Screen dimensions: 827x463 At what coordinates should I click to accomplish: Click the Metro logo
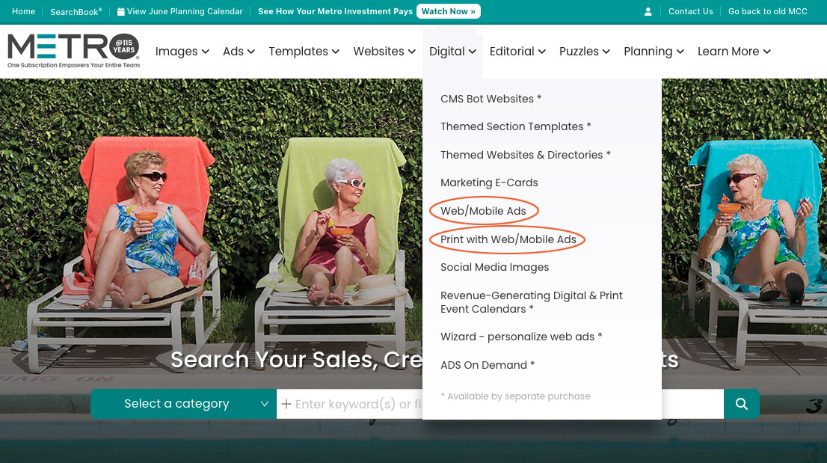click(x=73, y=51)
